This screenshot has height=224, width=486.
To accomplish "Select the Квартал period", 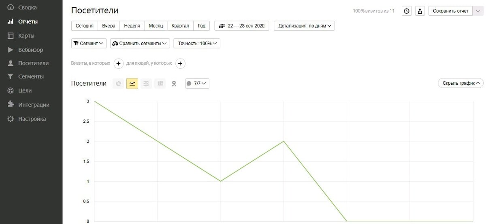I will pos(180,26).
